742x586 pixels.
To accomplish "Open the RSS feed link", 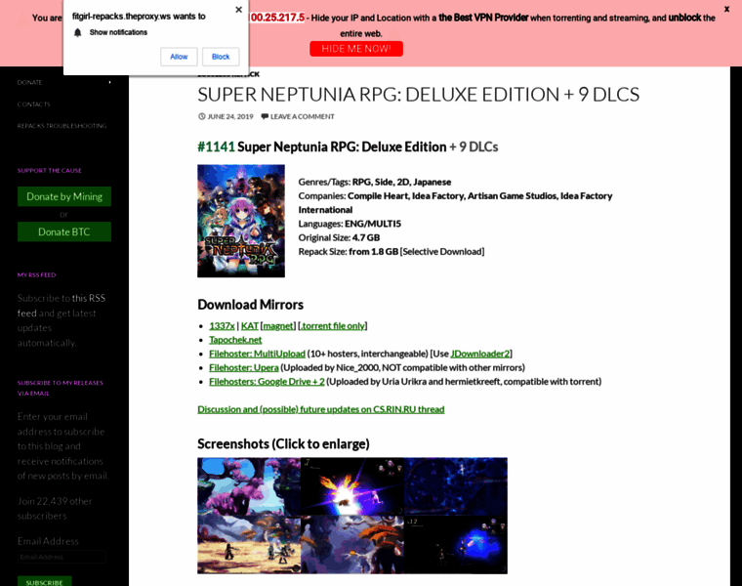I will (62, 306).
